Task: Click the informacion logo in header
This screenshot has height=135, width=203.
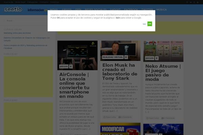Action: coord(37,10)
